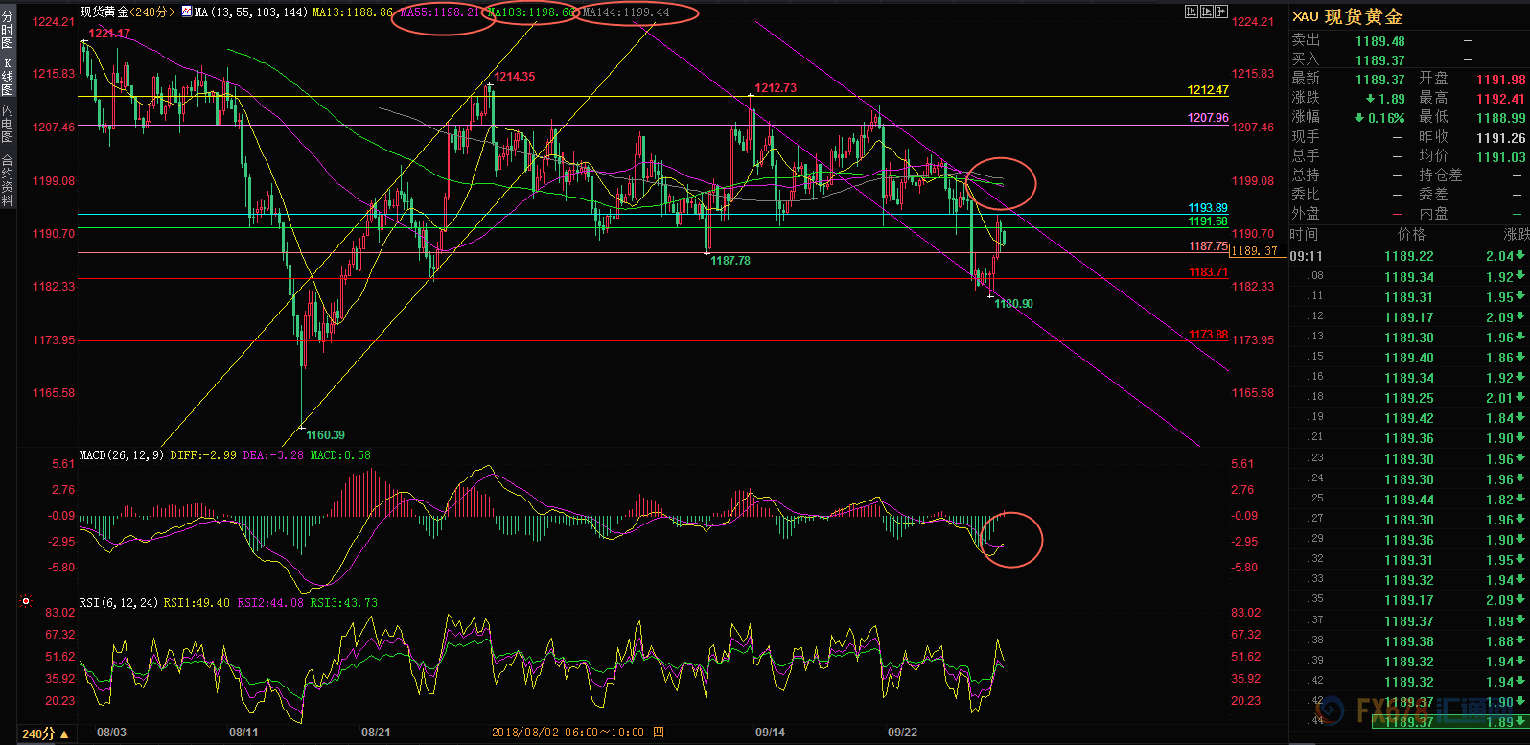Viewport: 1530px width, 745px height.
Task: Select the MACD(26,12,9) indicator label
Action: (122, 455)
